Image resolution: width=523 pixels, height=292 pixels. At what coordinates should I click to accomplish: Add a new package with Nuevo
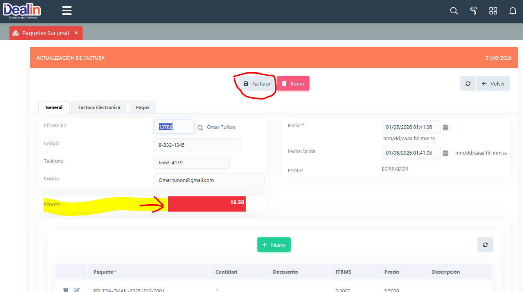coord(274,245)
